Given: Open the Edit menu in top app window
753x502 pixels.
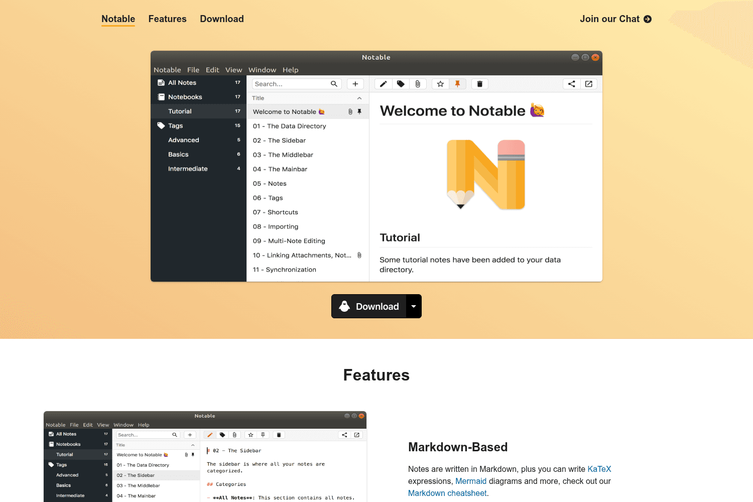Looking at the screenshot, I should click(x=212, y=70).
